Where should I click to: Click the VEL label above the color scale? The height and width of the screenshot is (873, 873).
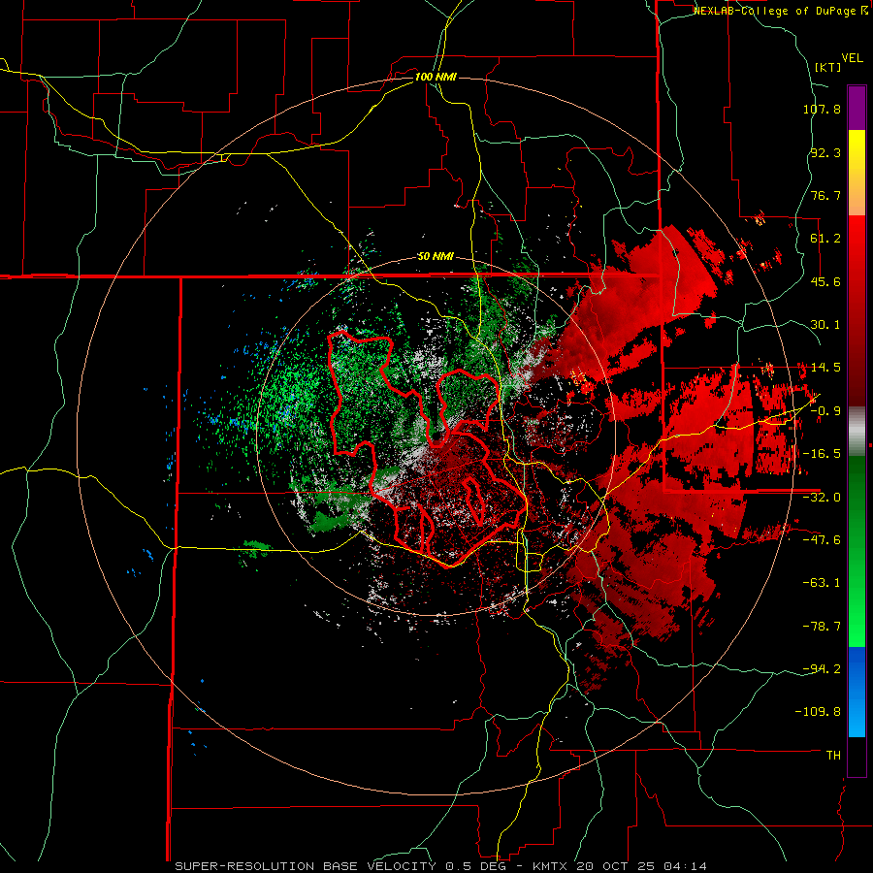click(x=852, y=58)
